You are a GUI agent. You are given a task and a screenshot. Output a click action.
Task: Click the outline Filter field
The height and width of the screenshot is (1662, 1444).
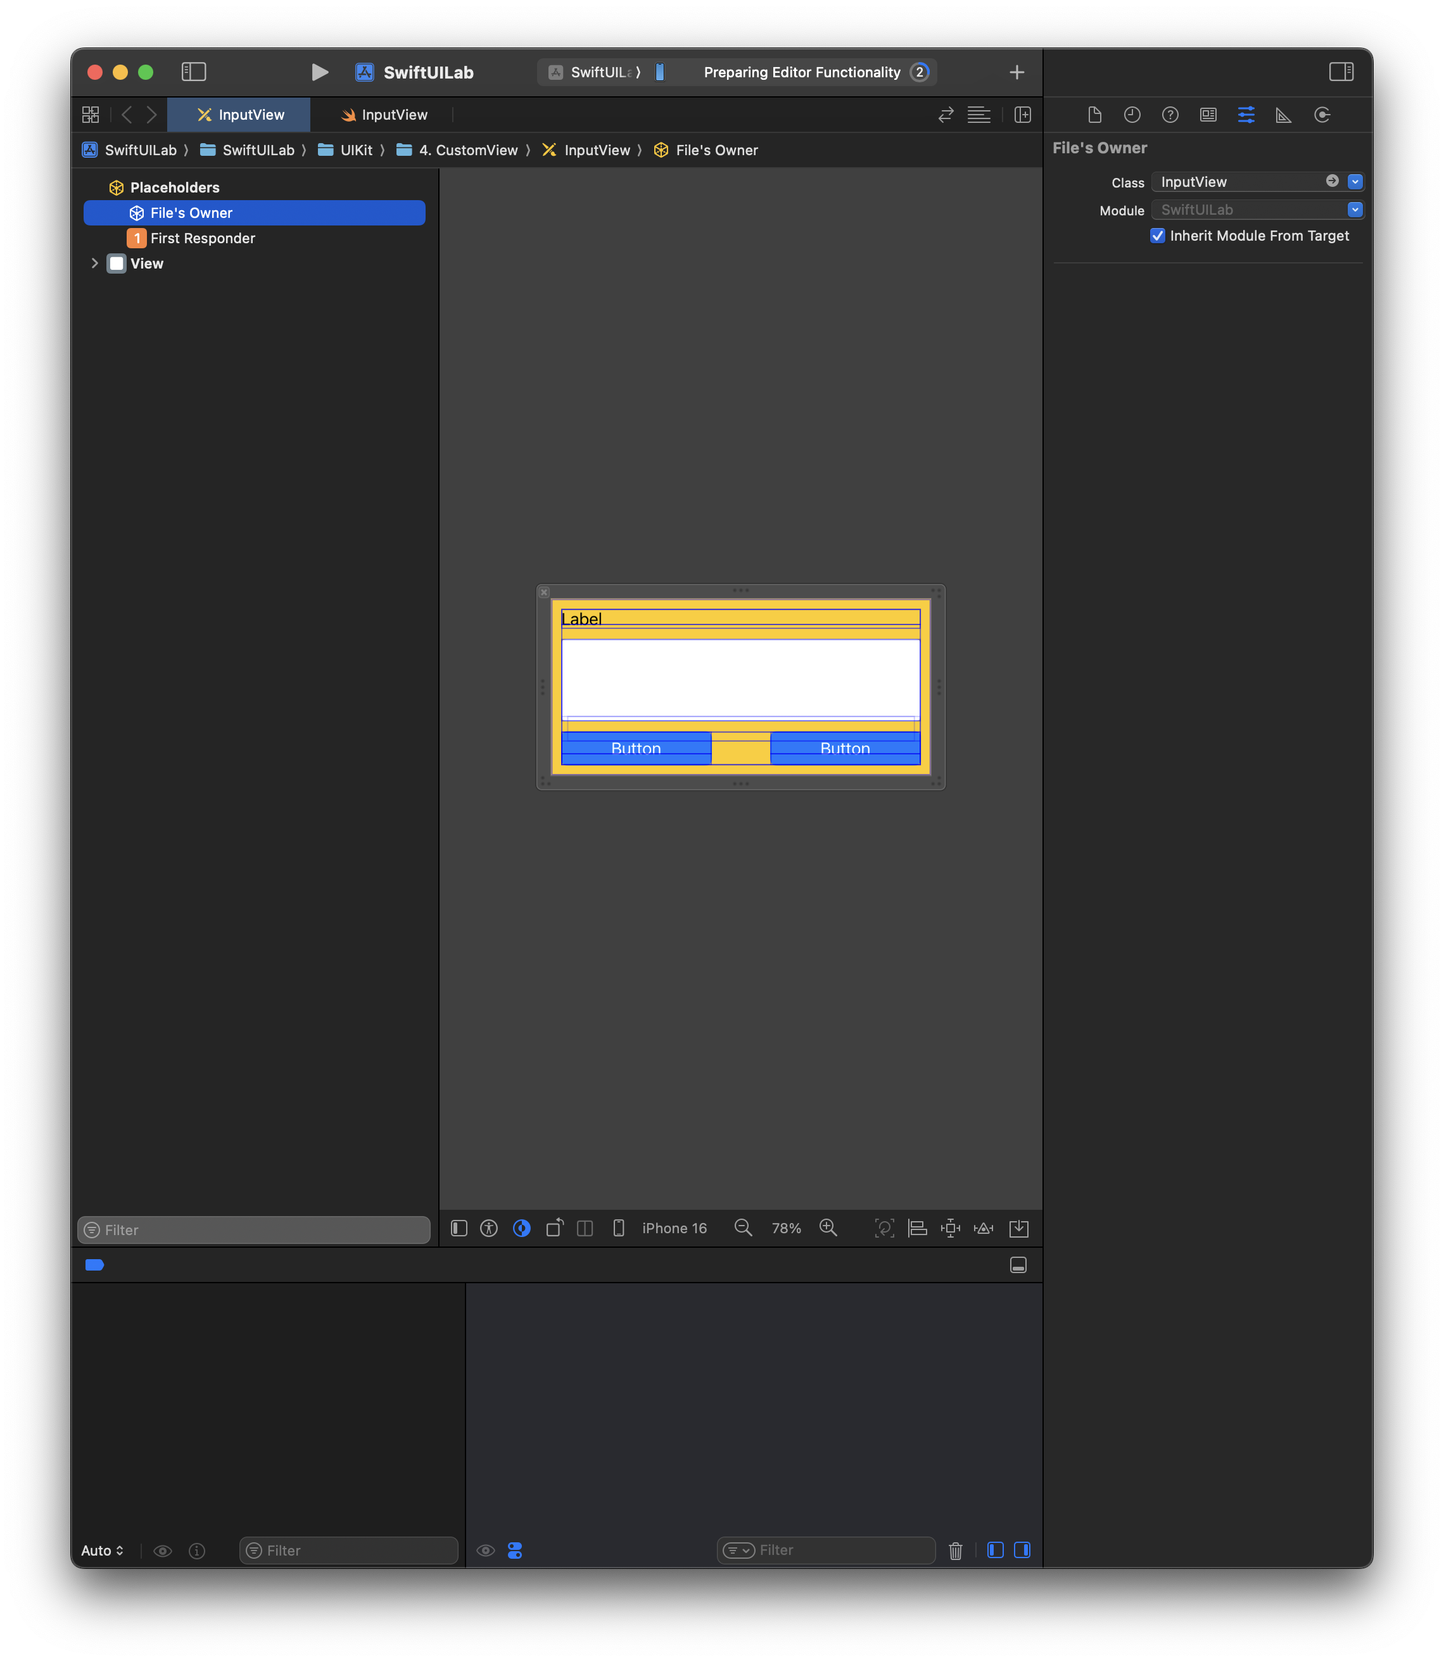254,1230
